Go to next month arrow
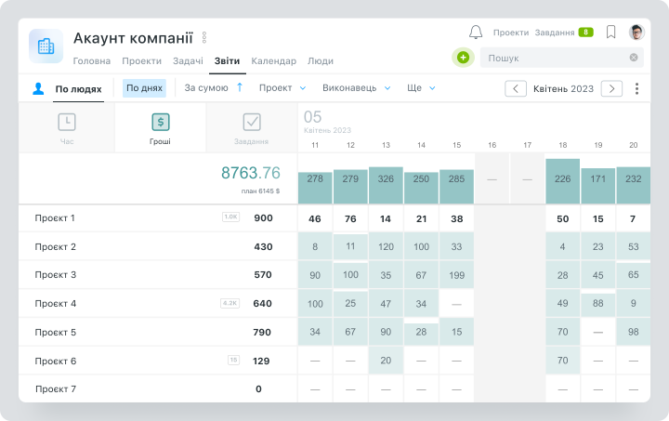Image resolution: width=669 pixels, height=421 pixels. point(611,88)
